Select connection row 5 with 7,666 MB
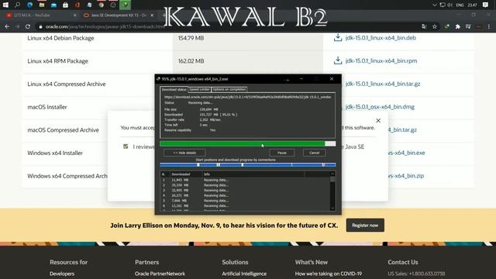 click(246, 201)
